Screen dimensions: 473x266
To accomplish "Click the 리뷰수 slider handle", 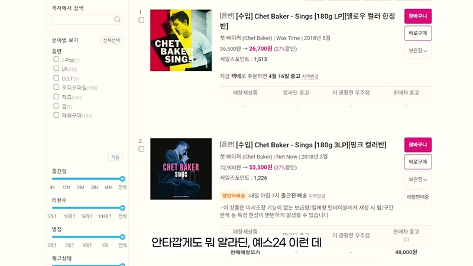I will pos(122,208).
